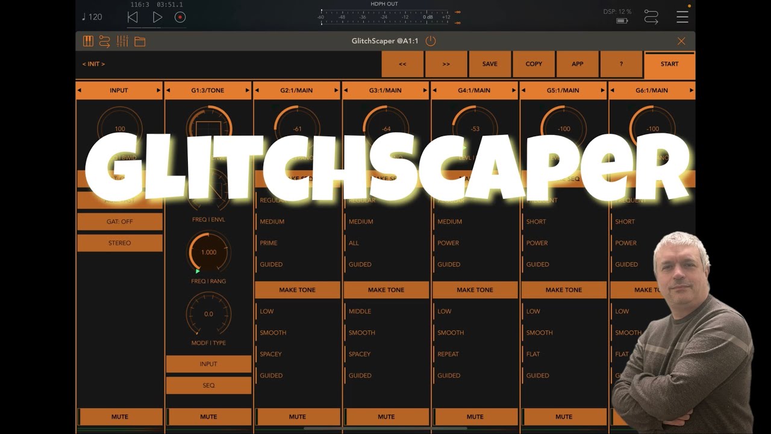Click the battery status icon
Screen dimensions: 771x434
[x=622, y=20]
